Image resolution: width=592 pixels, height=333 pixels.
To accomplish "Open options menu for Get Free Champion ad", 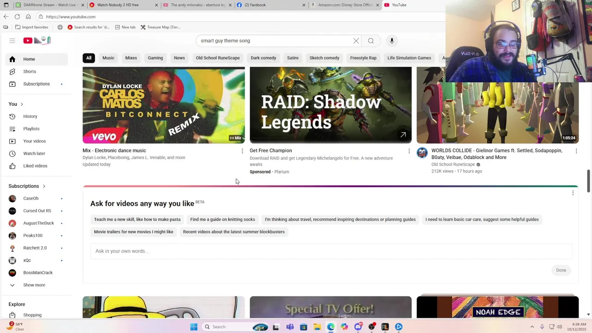I will [x=409, y=151].
